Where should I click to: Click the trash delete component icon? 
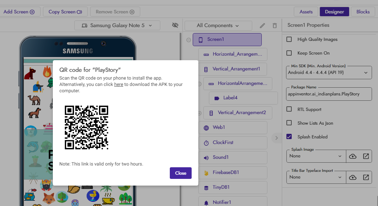click(x=275, y=25)
